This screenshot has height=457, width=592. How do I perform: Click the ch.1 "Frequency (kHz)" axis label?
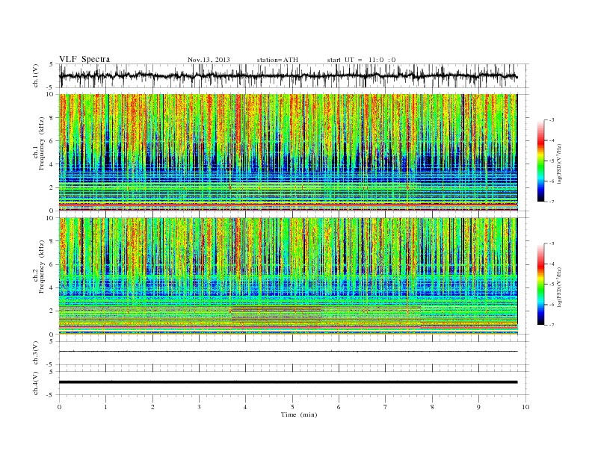[x=43, y=143]
